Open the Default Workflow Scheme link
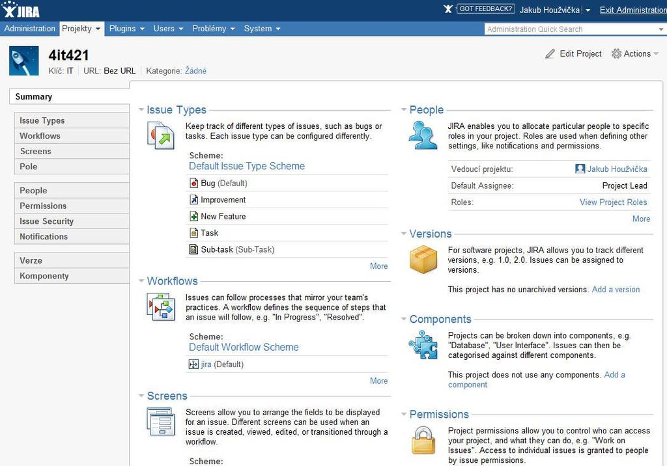The image size is (667, 466). [x=244, y=347]
